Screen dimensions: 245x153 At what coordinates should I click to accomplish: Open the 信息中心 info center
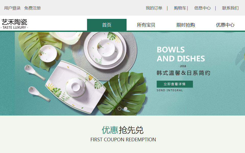(x=202, y=8)
